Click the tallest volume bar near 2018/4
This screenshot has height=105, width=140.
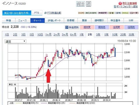(56, 91)
